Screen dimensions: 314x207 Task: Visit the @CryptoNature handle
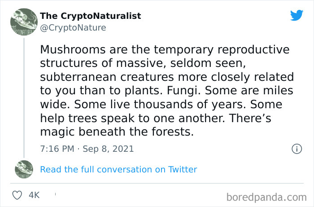point(73,28)
